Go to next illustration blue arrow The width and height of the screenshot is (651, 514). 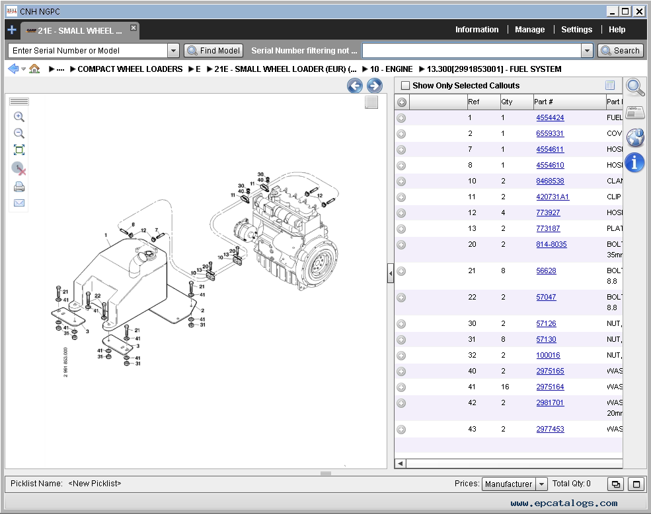tap(375, 86)
